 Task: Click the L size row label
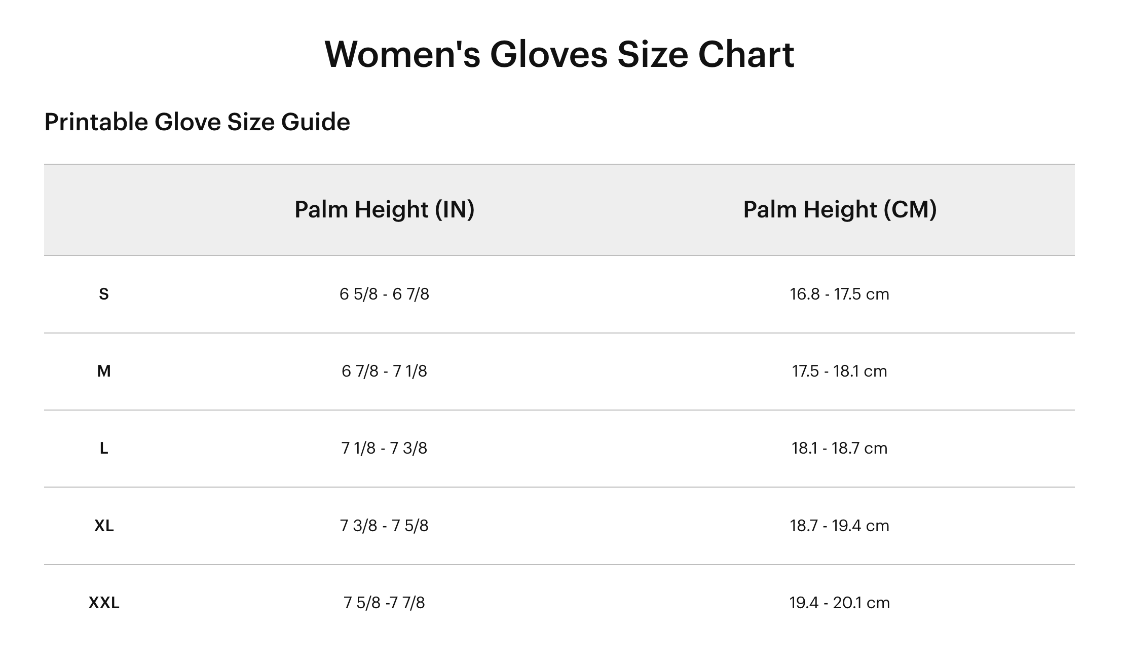[x=104, y=448]
